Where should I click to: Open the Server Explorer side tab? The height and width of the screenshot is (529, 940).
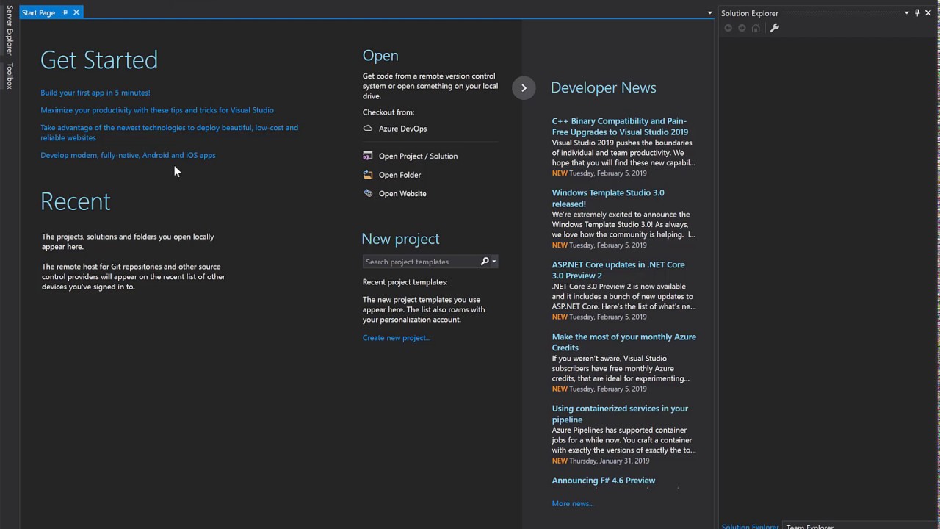point(10,30)
